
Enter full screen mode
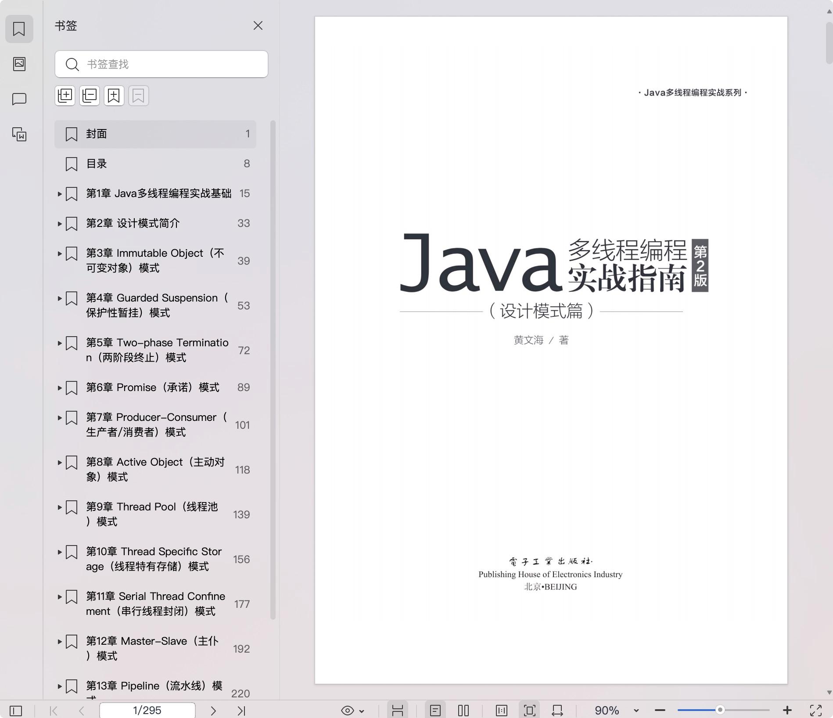[x=816, y=711]
